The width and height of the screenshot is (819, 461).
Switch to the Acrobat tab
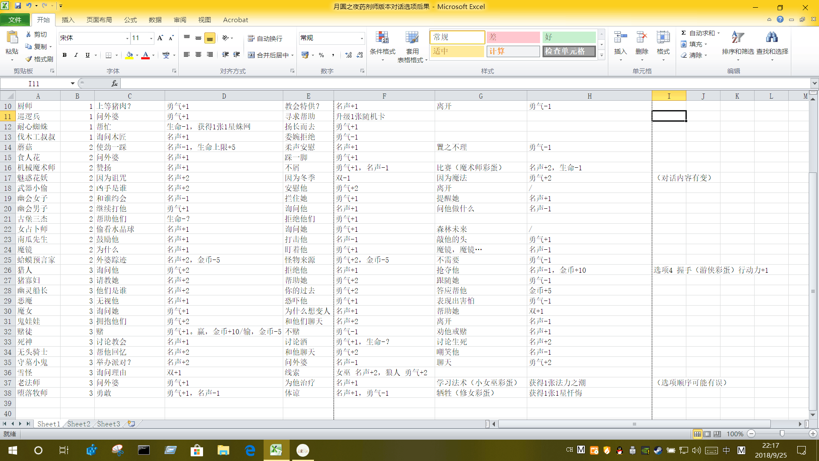click(x=235, y=20)
